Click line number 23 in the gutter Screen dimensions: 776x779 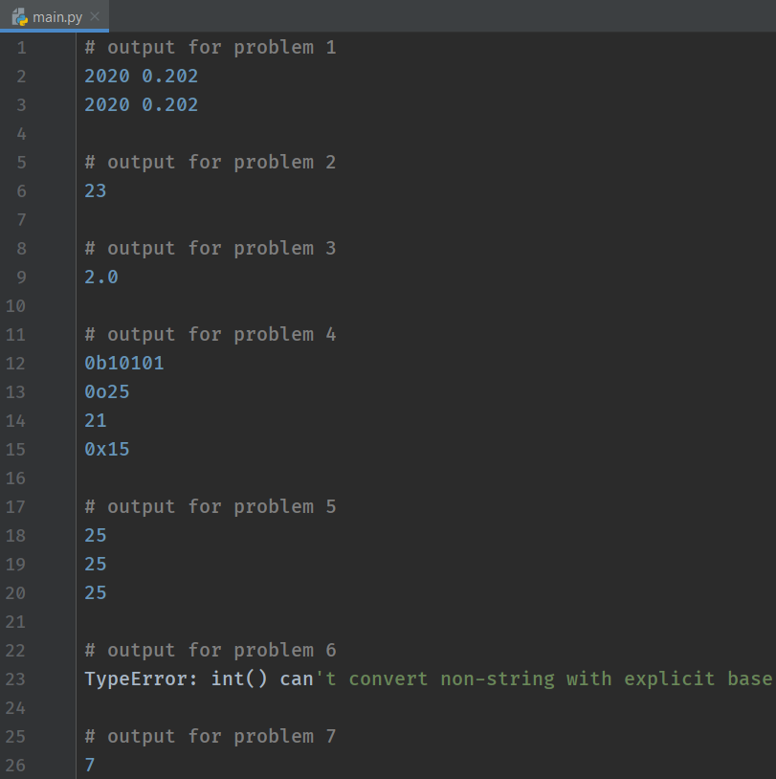pos(15,679)
